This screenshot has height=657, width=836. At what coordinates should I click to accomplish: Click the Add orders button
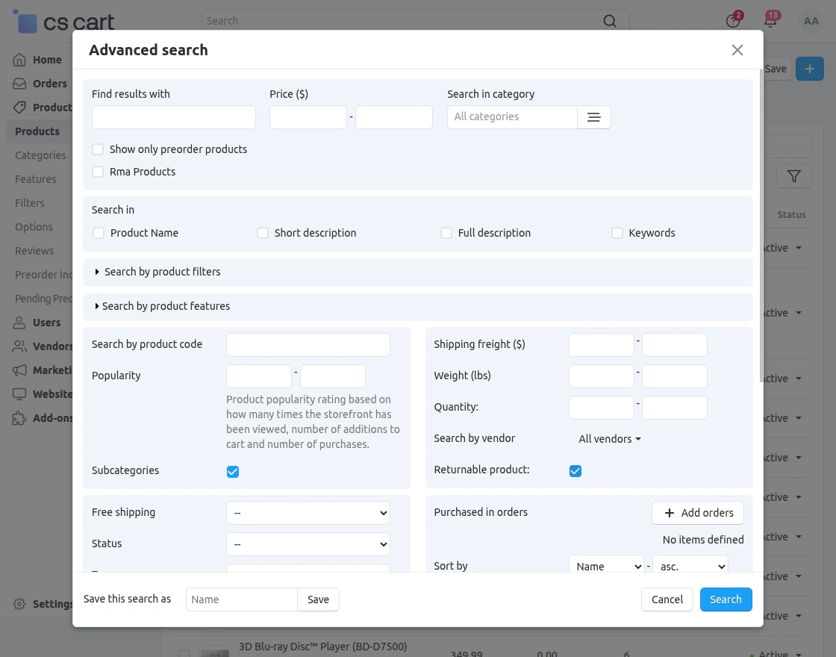[x=698, y=513]
